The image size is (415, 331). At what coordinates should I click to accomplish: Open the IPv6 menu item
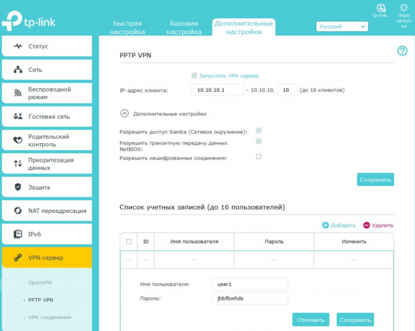click(47, 234)
